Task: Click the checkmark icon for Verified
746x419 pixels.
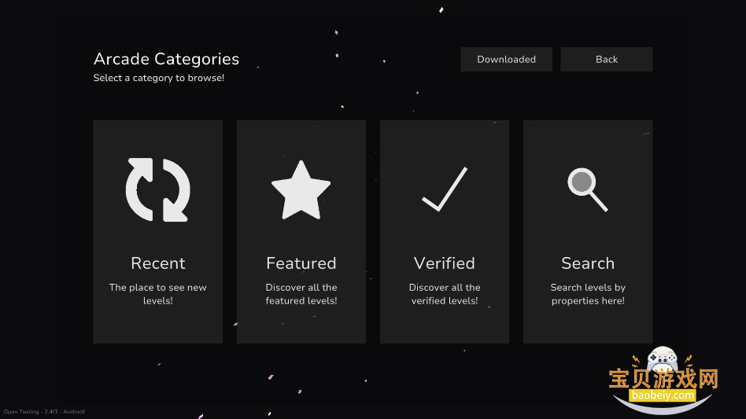Action: tap(445, 189)
